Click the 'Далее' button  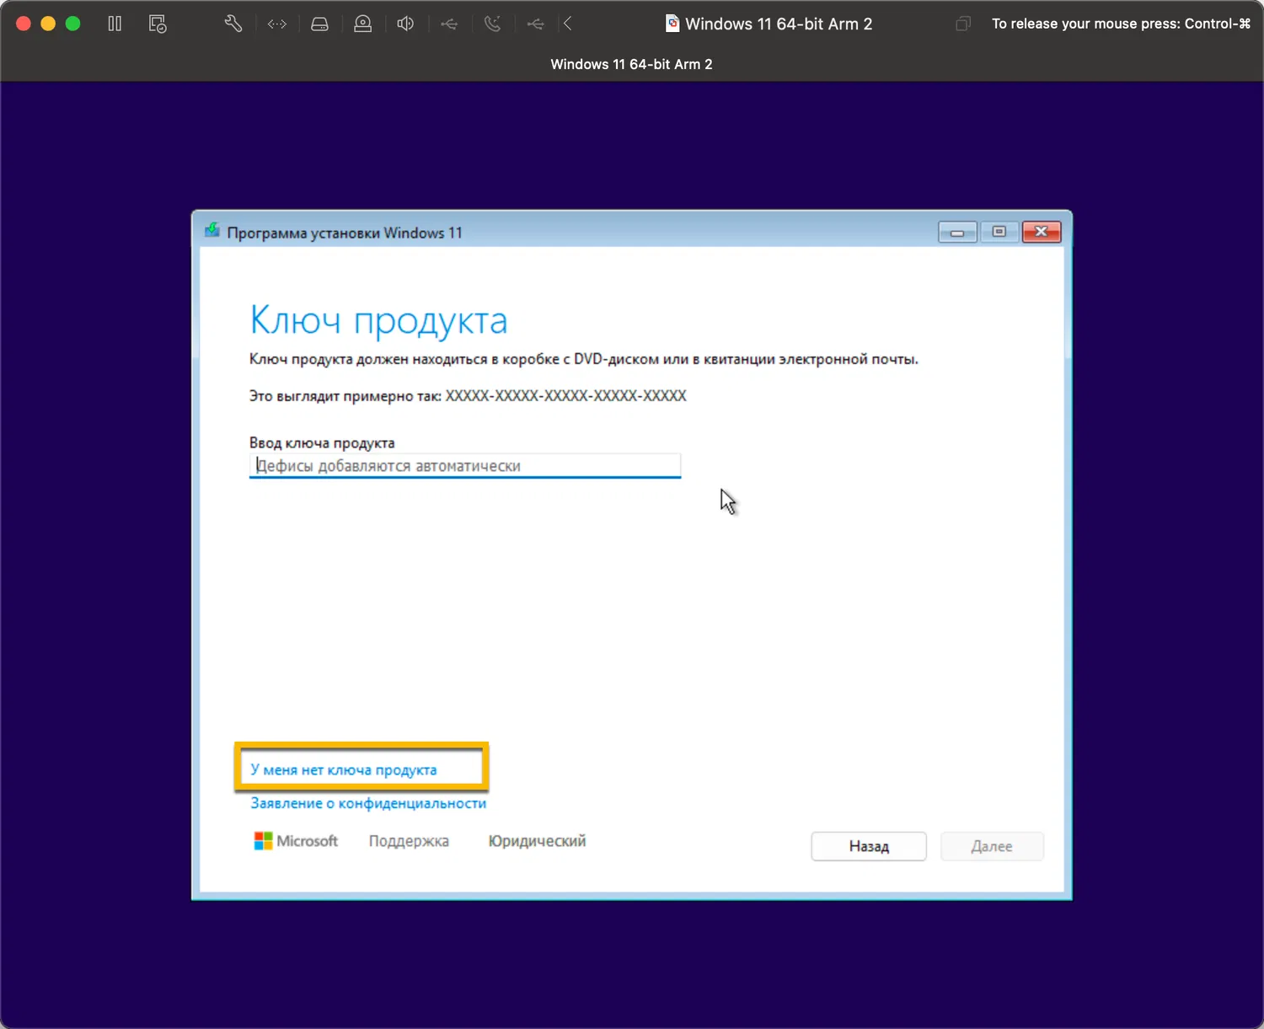pyautogui.click(x=992, y=846)
